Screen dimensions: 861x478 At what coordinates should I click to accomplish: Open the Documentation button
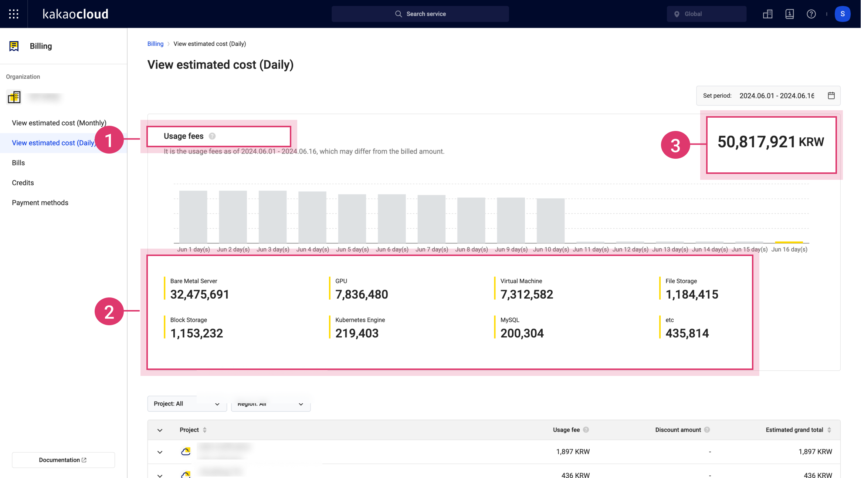63,460
